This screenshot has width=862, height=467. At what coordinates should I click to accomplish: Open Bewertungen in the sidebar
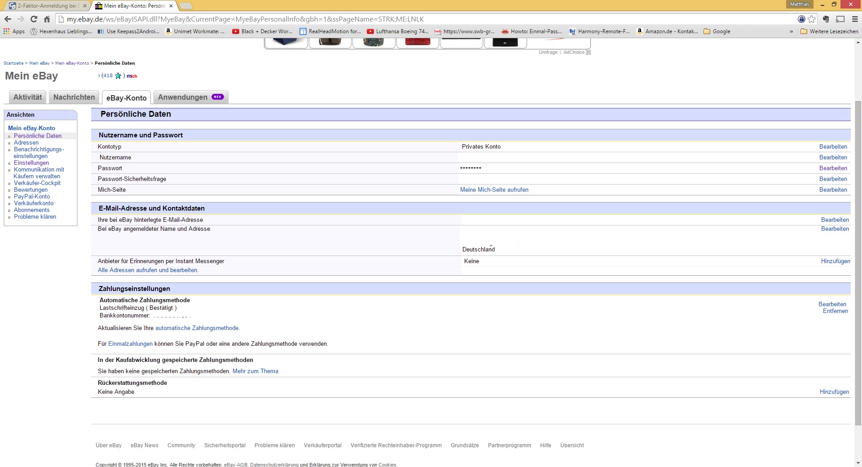[31, 189]
